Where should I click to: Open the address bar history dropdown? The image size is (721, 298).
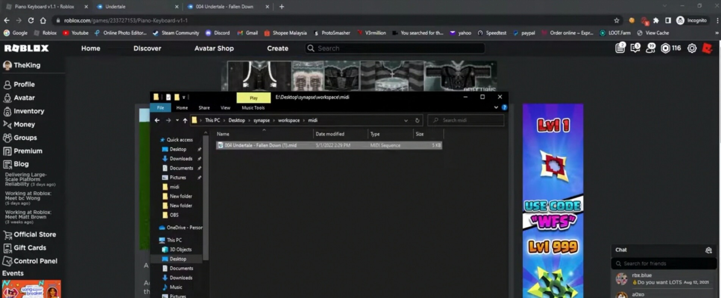(x=406, y=120)
